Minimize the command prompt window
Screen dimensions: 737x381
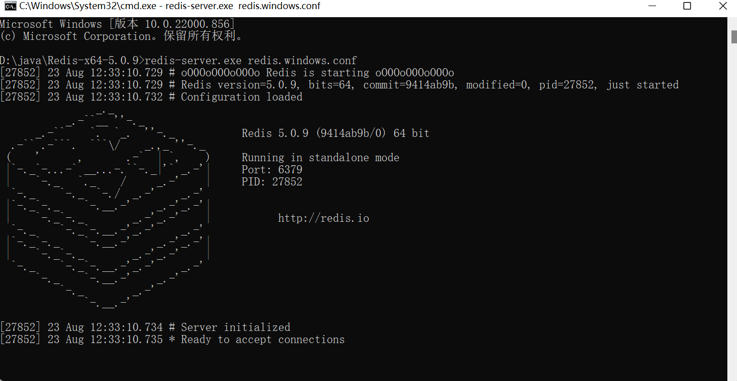tap(652, 6)
